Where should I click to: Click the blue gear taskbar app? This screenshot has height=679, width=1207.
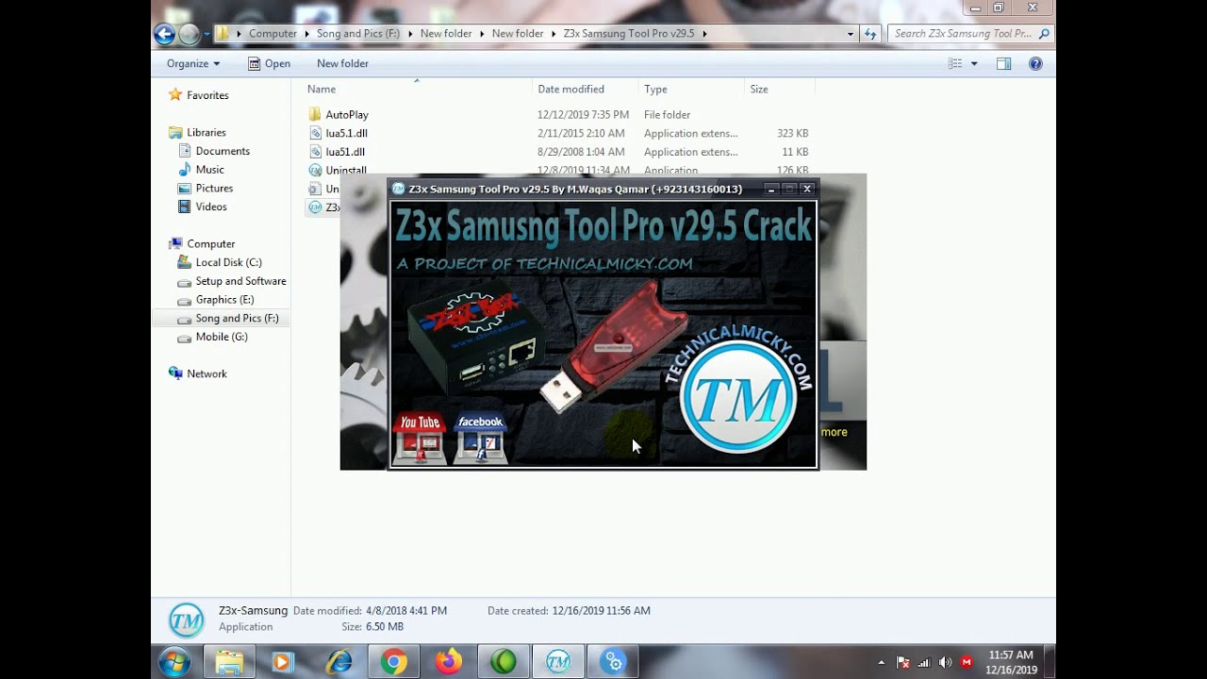(613, 662)
